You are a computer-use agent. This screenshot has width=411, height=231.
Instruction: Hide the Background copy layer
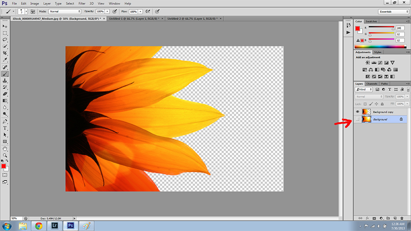358,112
